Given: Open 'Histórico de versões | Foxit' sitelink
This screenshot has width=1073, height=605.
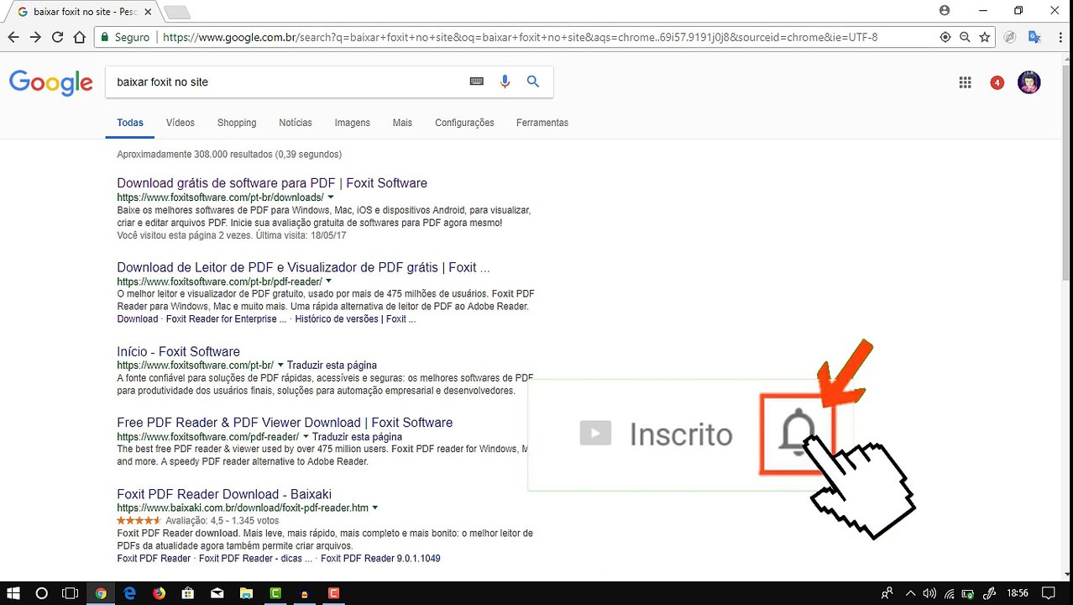Looking at the screenshot, I should pos(355,319).
